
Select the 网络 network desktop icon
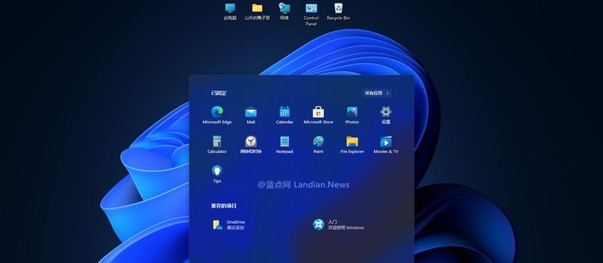284,12
